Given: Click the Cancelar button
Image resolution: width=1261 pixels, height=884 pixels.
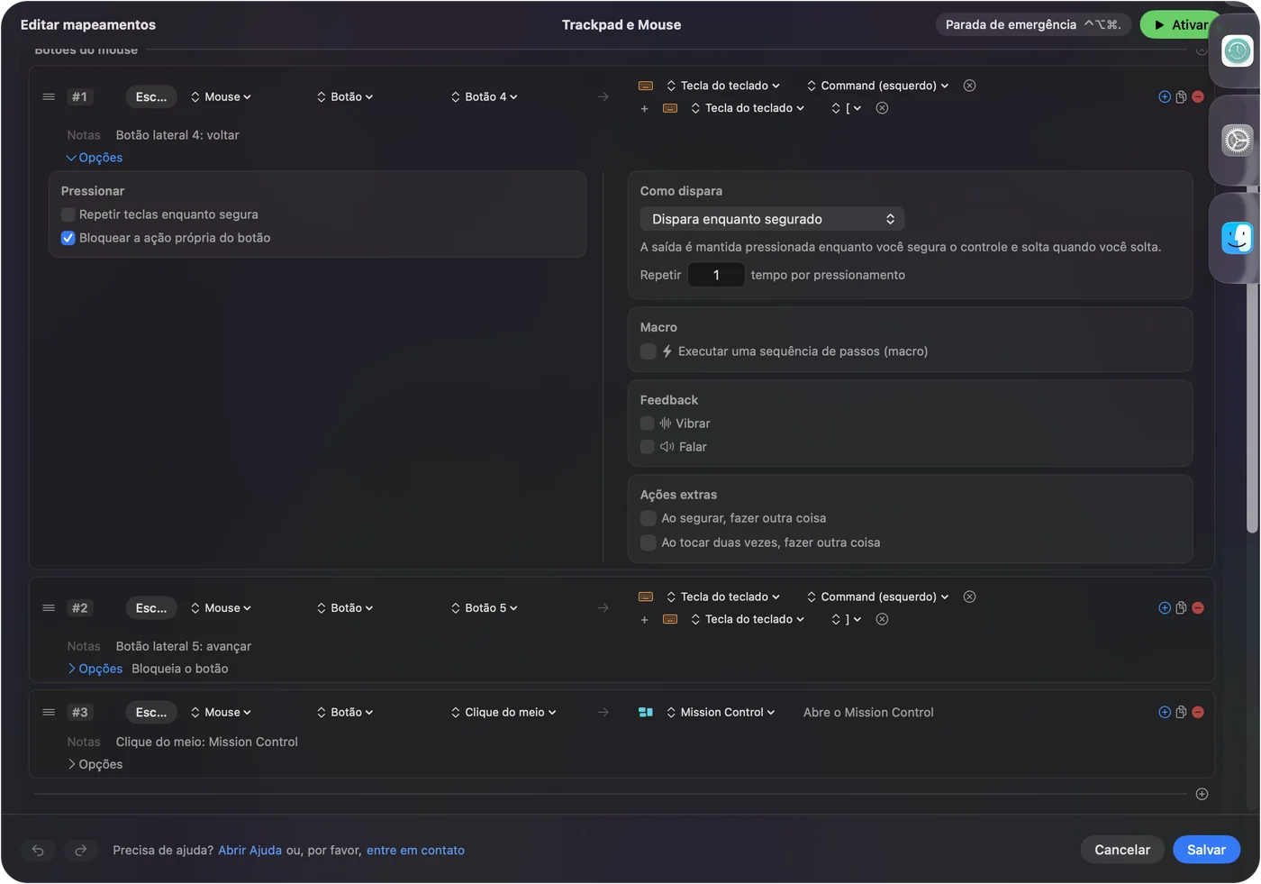Looking at the screenshot, I should tap(1122, 850).
